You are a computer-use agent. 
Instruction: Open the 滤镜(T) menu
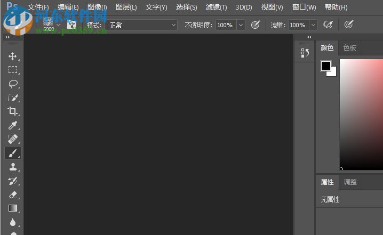[x=216, y=7]
